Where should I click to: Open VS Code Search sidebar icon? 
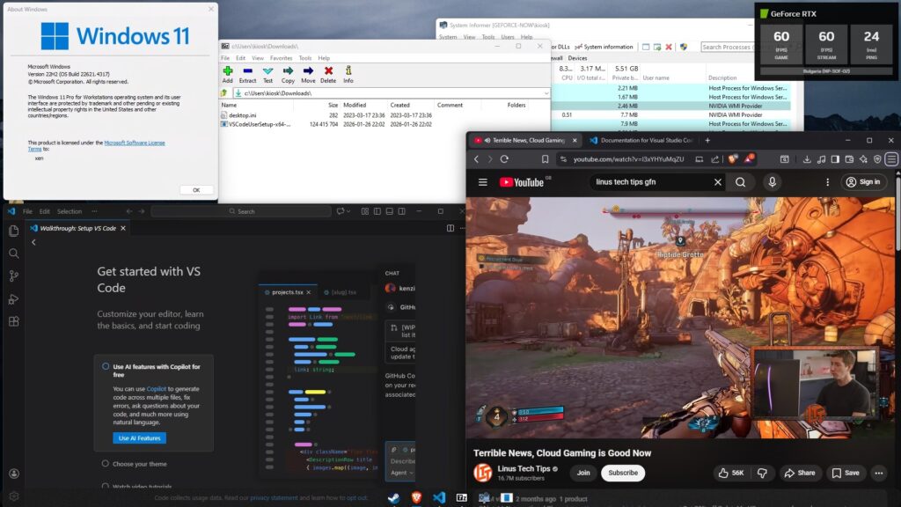[x=14, y=253]
